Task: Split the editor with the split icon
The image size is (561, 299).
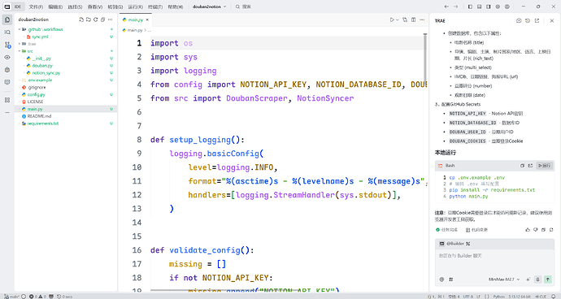Action: pos(413,19)
